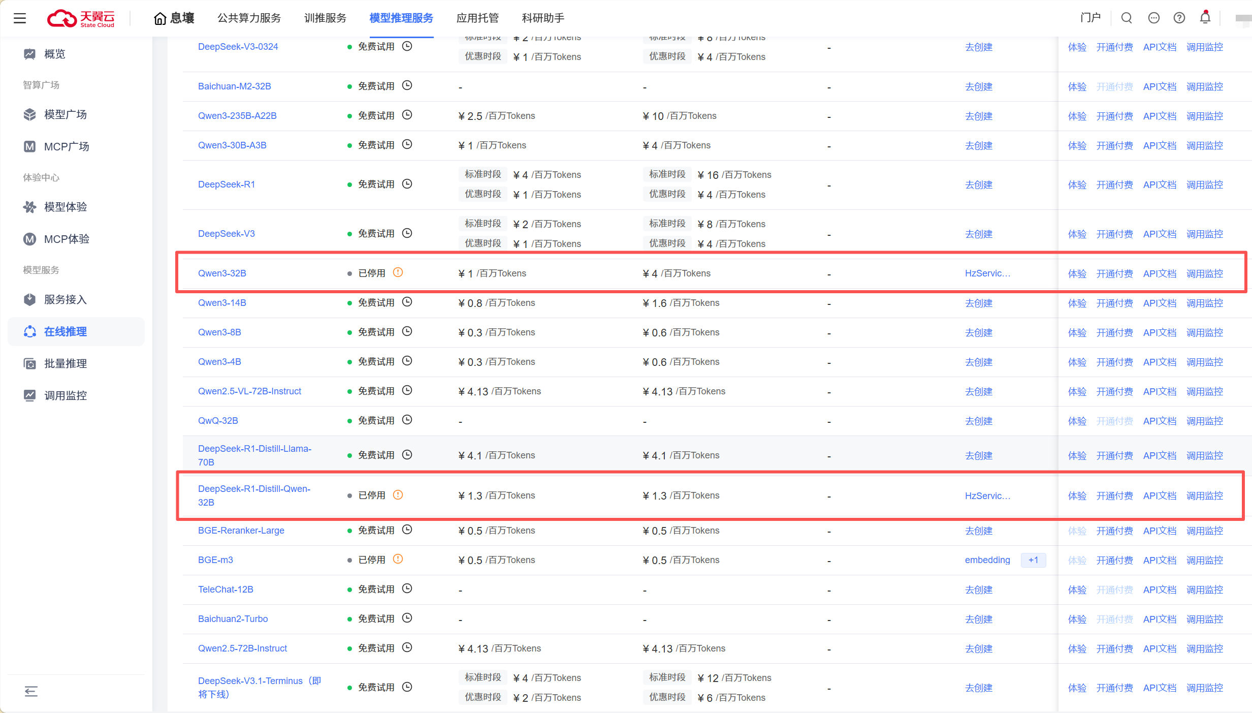Click 开通付费 for the Qwen3-8B row
1252x713 pixels.
[x=1114, y=332]
